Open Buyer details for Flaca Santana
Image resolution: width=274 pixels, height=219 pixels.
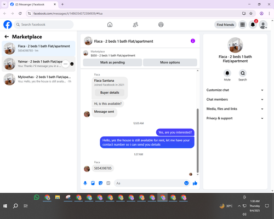tap(110, 93)
